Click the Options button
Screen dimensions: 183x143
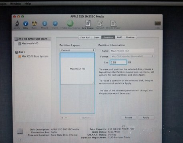pyautogui.click(x=86, y=118)
